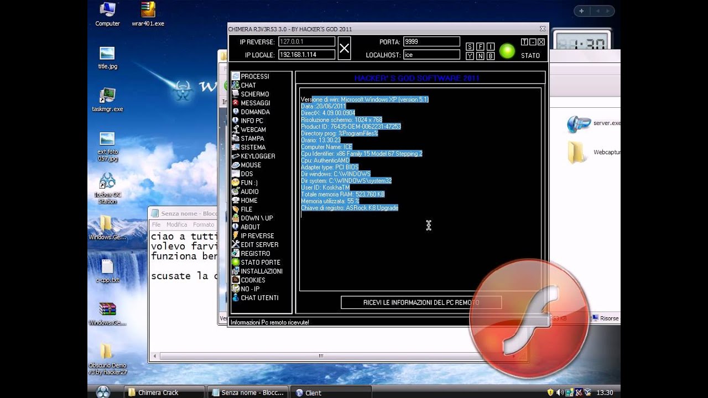708x398 pixels.
Task: Click 'User ID: KoskhaTM' text line
Action: pos(325,187)
